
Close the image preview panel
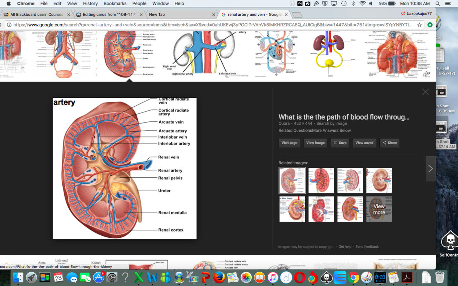pos(425,92)
